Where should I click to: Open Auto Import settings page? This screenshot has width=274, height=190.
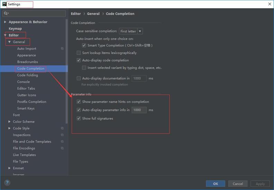[x=27, y=48]
